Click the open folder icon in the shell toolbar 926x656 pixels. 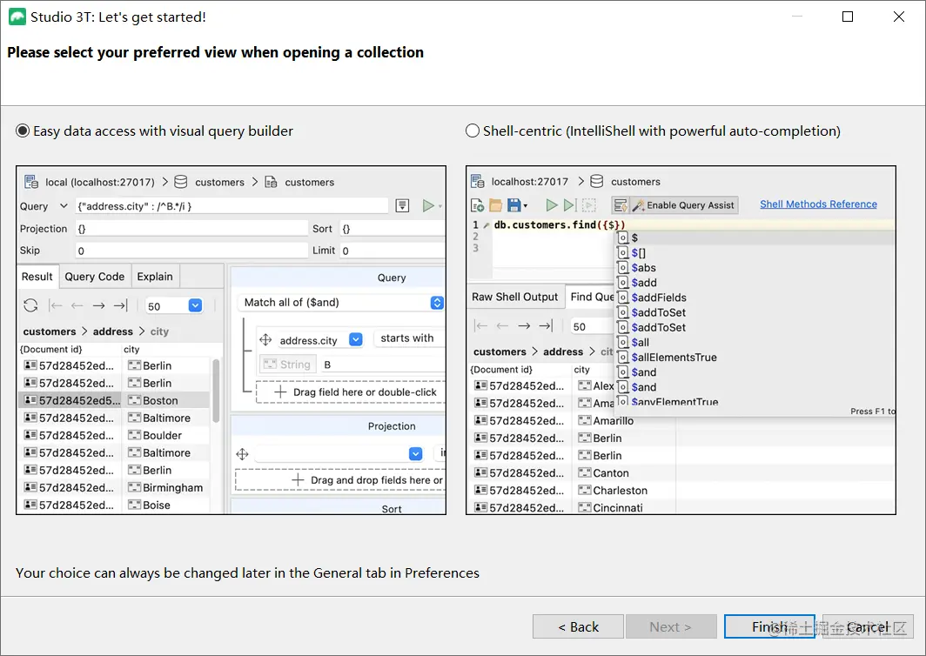(x=495, y=205)
